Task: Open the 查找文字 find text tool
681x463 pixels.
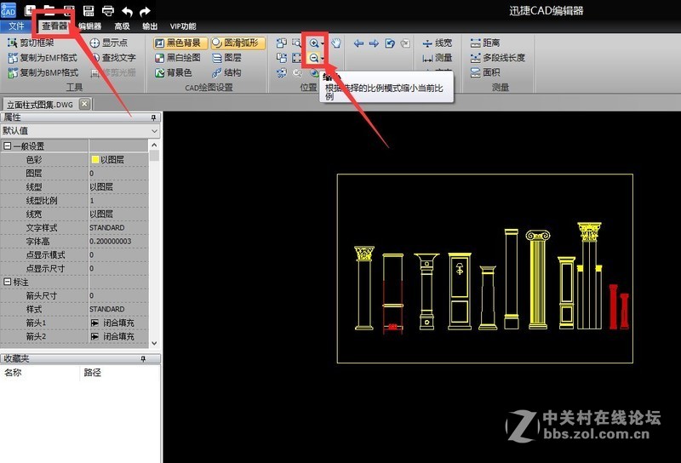Action: pyautogui.click(x=114, y=57)
